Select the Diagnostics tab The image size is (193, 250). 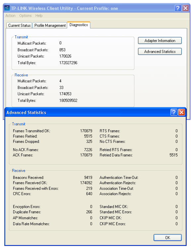point(79,25)
